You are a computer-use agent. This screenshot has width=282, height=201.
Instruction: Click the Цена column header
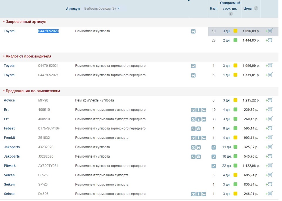[x=248, y=9]
